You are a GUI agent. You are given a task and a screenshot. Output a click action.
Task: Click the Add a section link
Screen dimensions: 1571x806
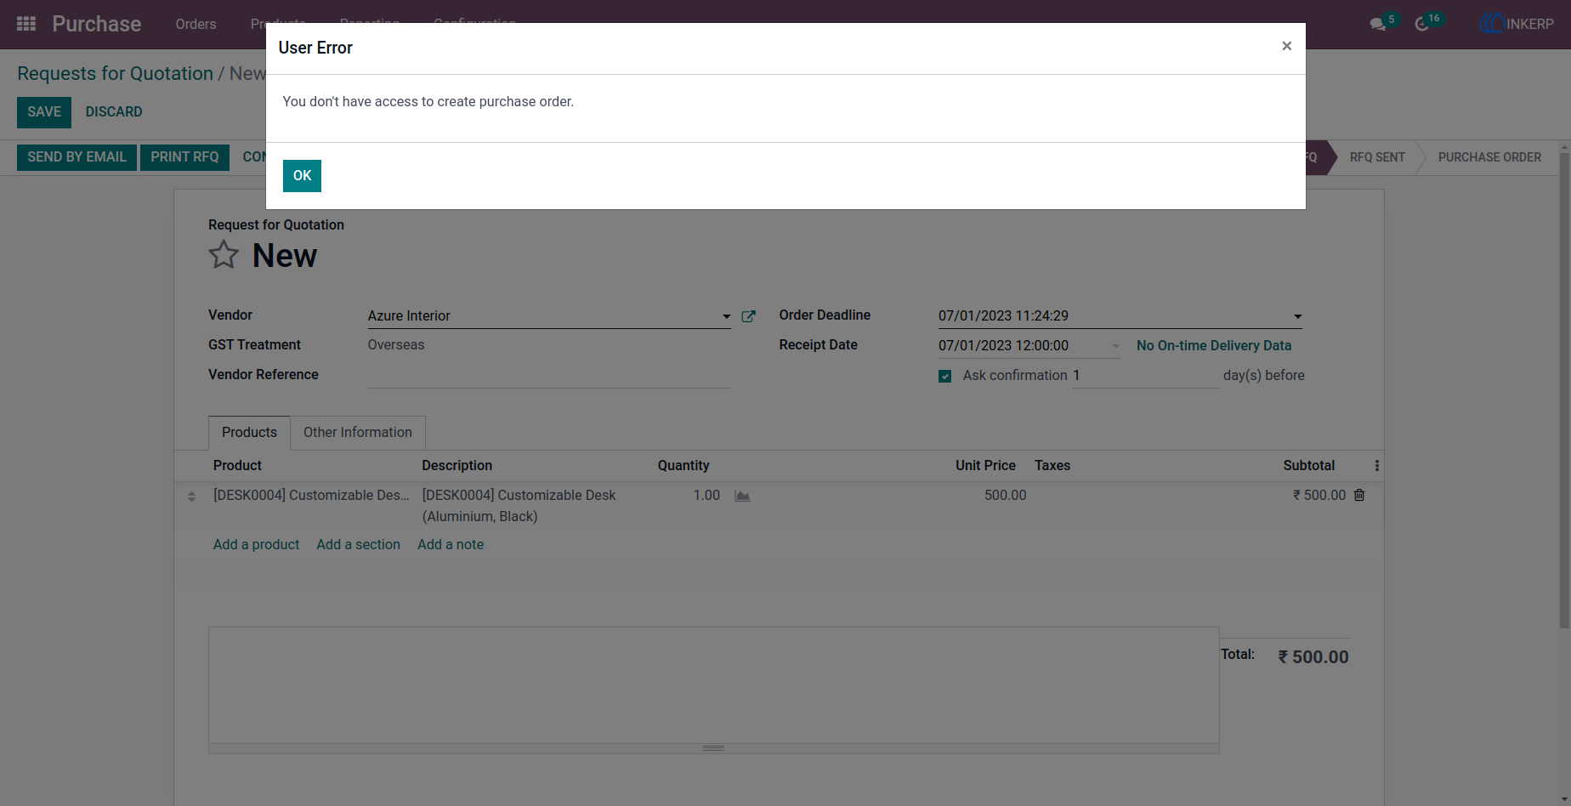(x=358, y=545)
